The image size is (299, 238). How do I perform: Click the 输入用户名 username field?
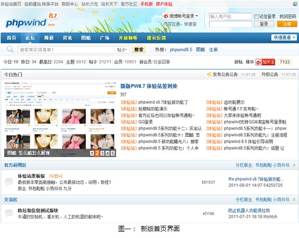(230, 16)
